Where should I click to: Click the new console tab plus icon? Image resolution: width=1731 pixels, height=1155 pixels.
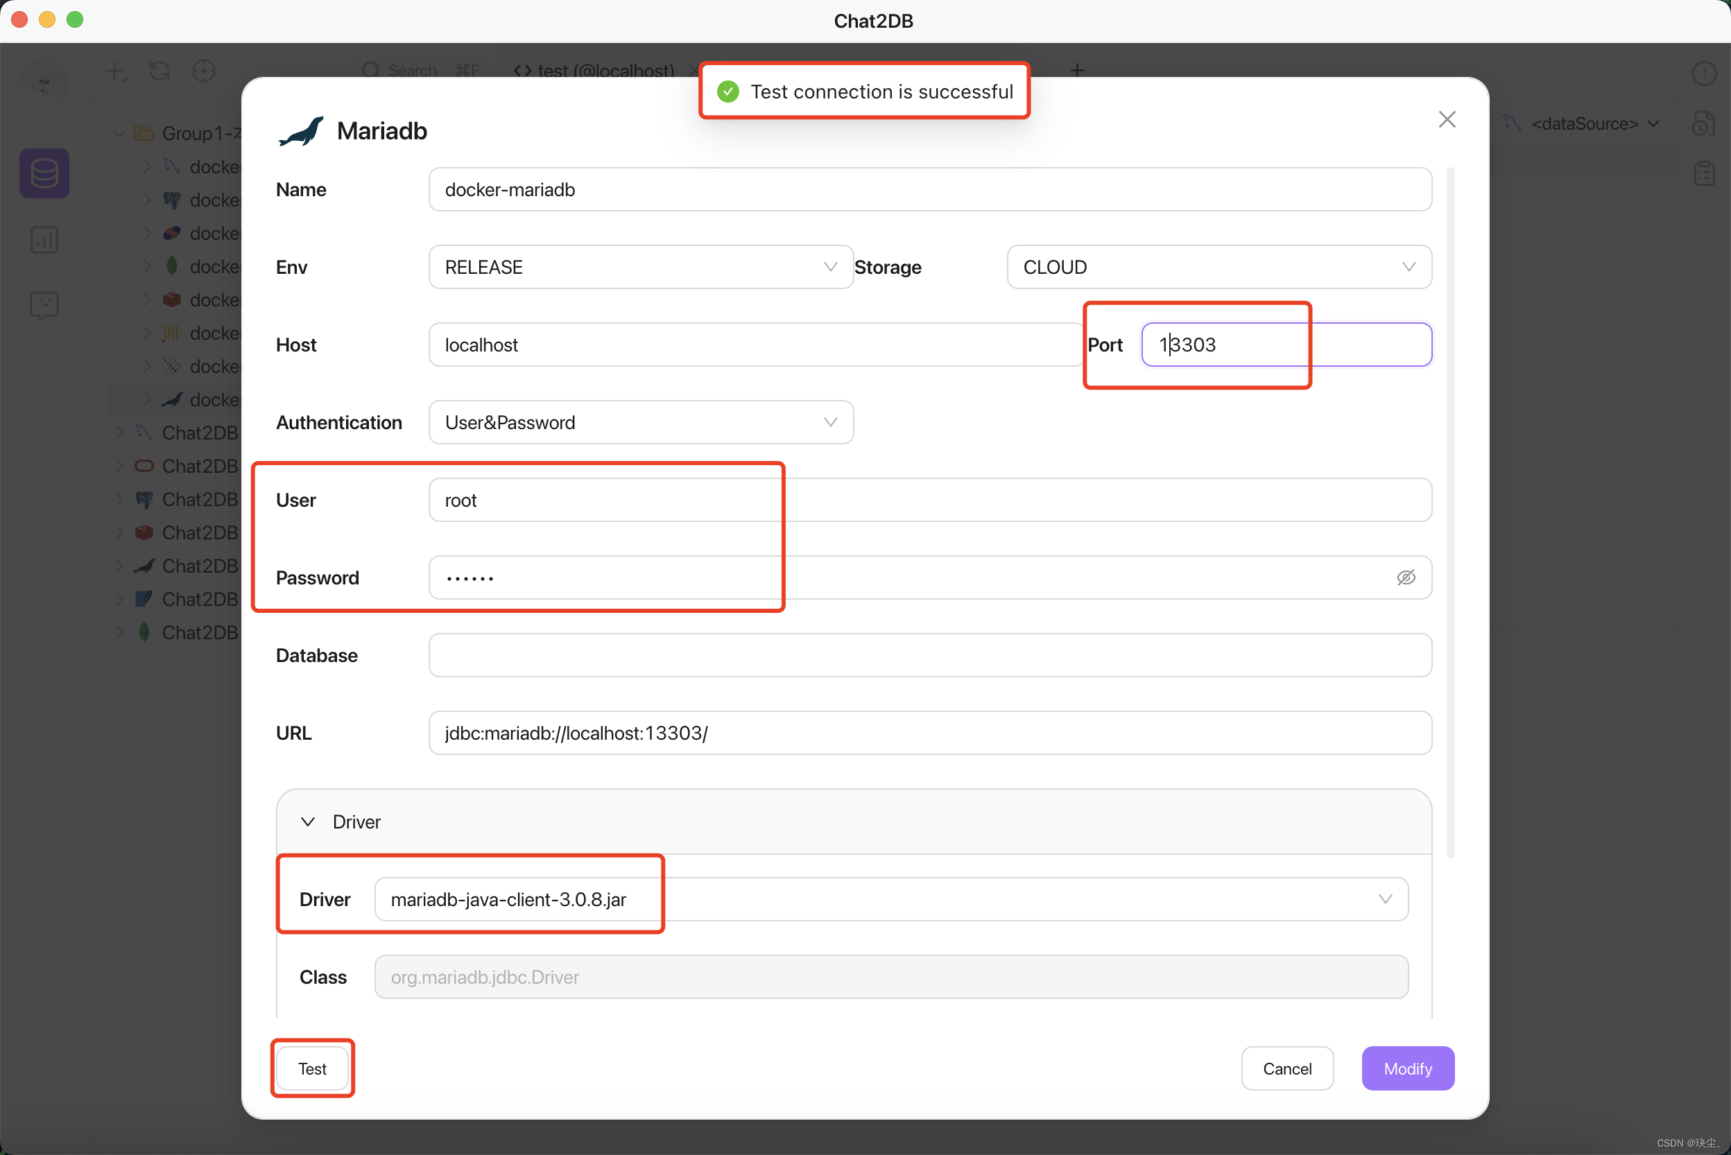1076,71
